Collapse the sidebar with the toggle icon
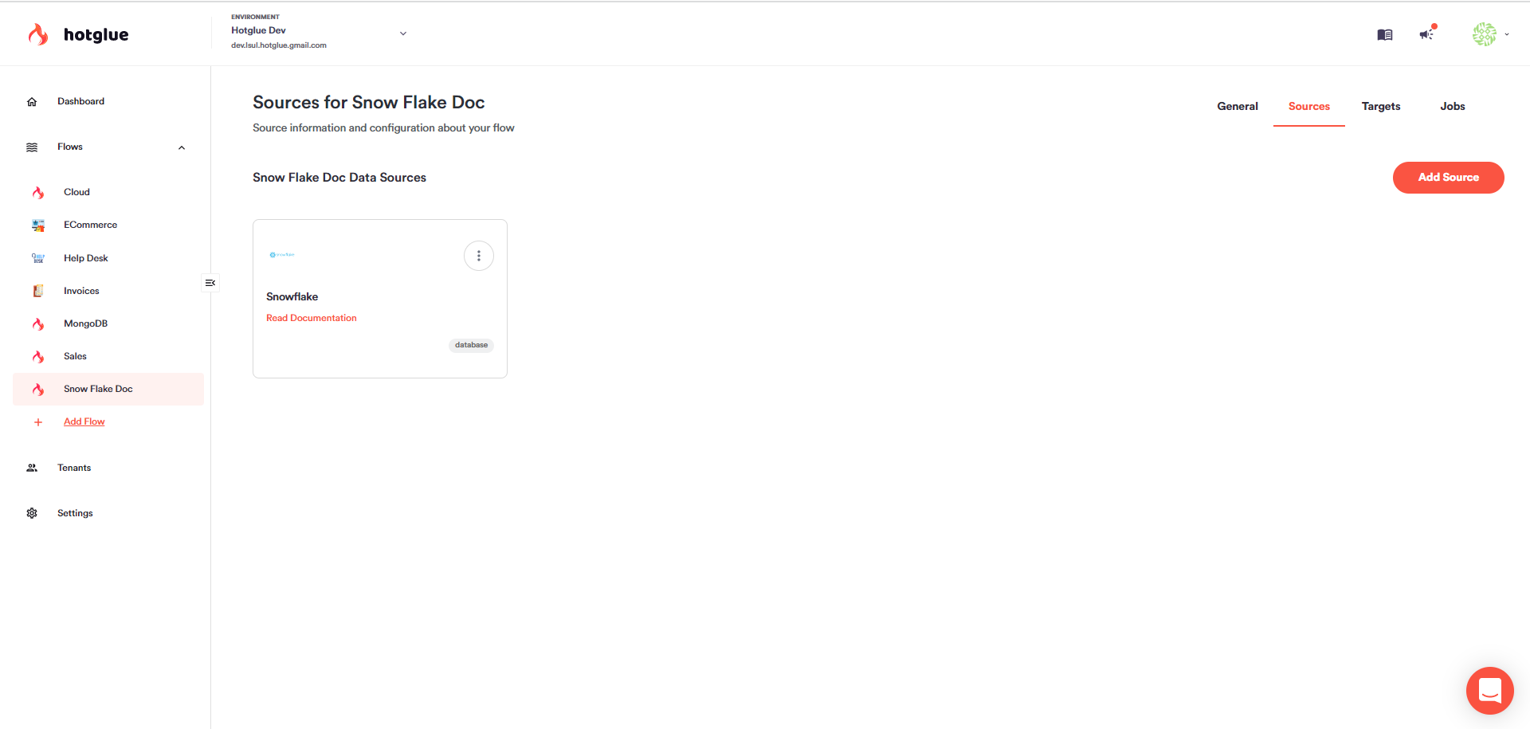Viewport: 1530px width, 729px height. pyautogui.click(x=210, y=283)
